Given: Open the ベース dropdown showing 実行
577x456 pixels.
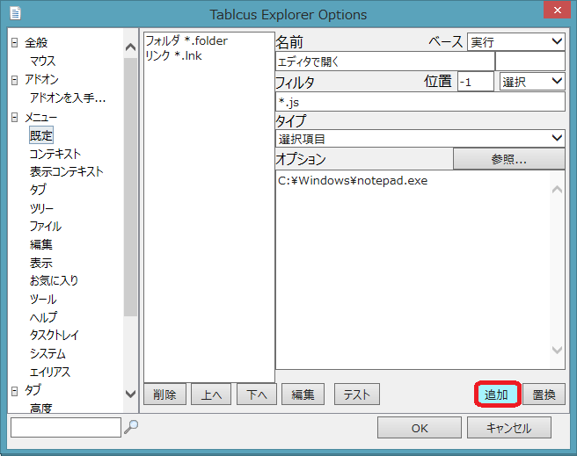Looking at the screenshot, I should click(515, 41).
